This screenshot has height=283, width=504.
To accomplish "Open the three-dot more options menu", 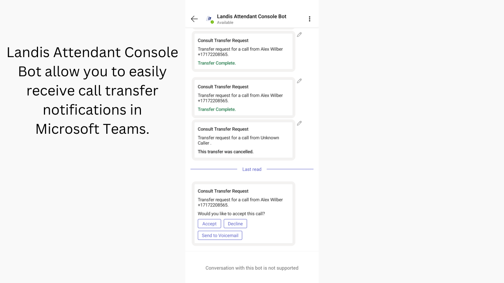I will pos(310,19).
